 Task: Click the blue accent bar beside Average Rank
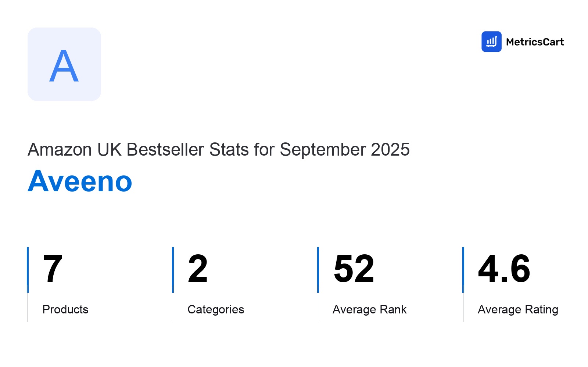[x=318, y=270]
